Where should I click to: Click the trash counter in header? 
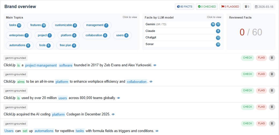247,7
